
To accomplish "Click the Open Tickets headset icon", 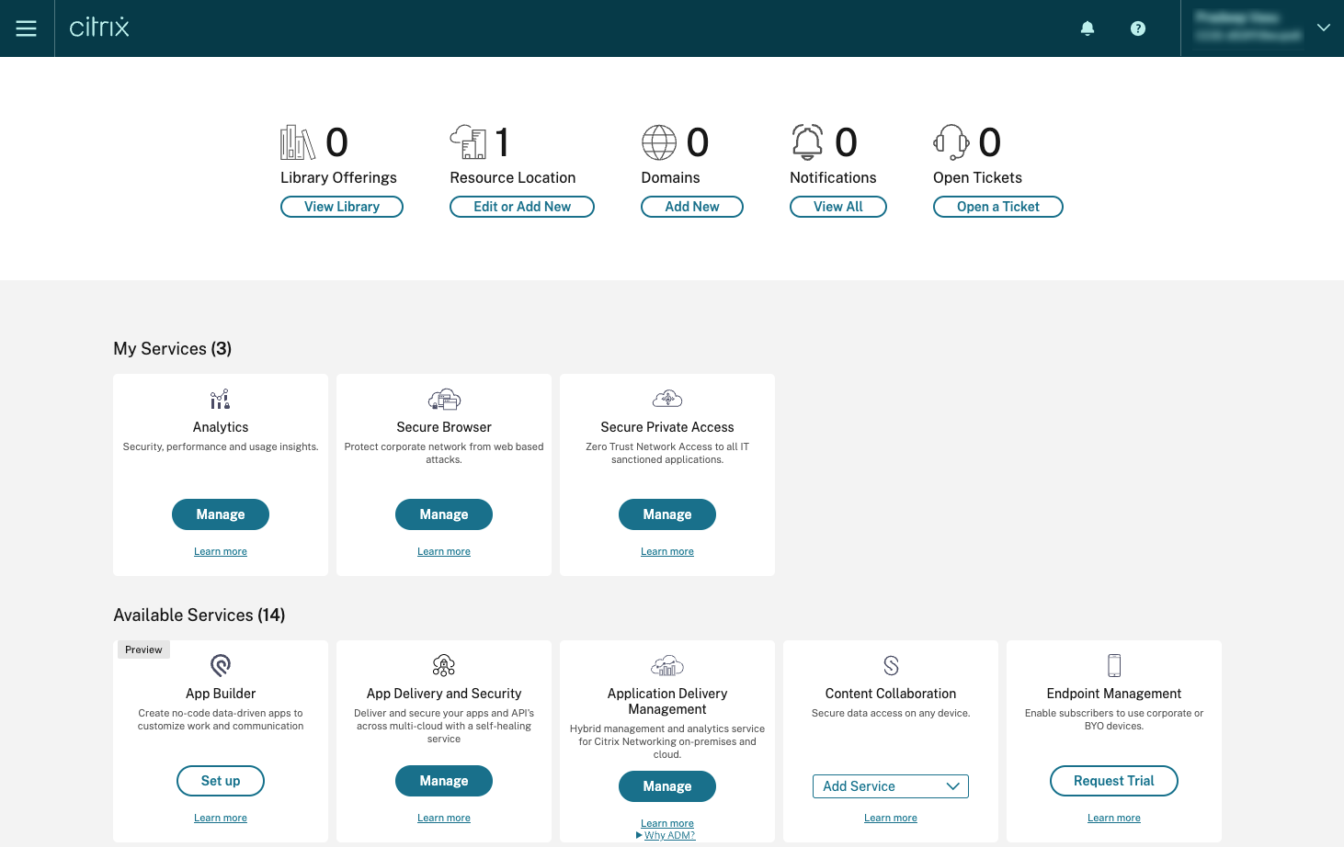I will pos(951,142).
